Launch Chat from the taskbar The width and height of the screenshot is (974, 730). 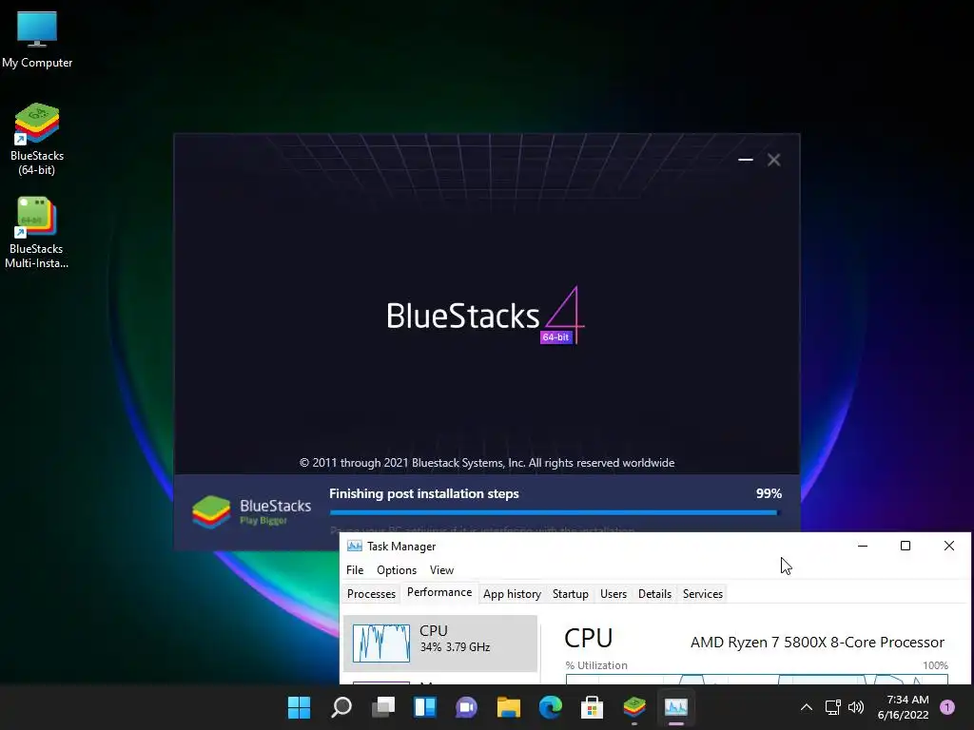(x=466, y=707)
